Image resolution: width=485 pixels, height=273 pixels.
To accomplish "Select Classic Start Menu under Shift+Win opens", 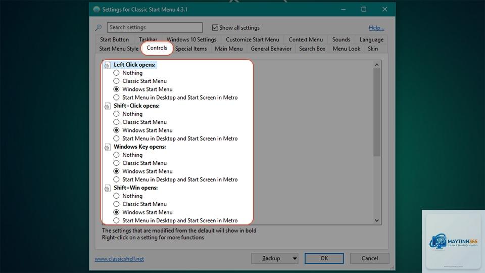I will (x=116, y=204).
